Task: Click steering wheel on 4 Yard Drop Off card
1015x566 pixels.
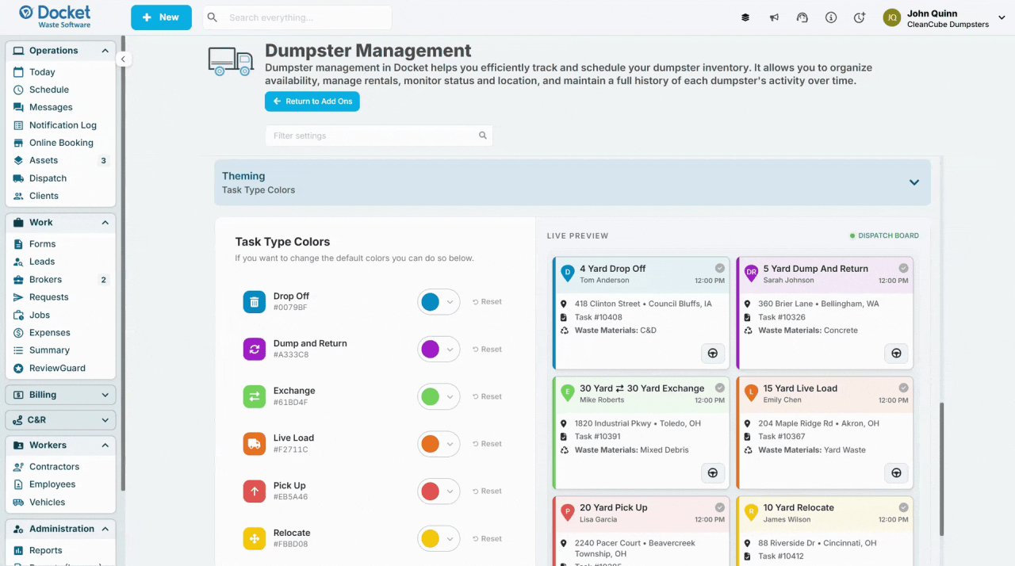Action: [x=713, y=354]
